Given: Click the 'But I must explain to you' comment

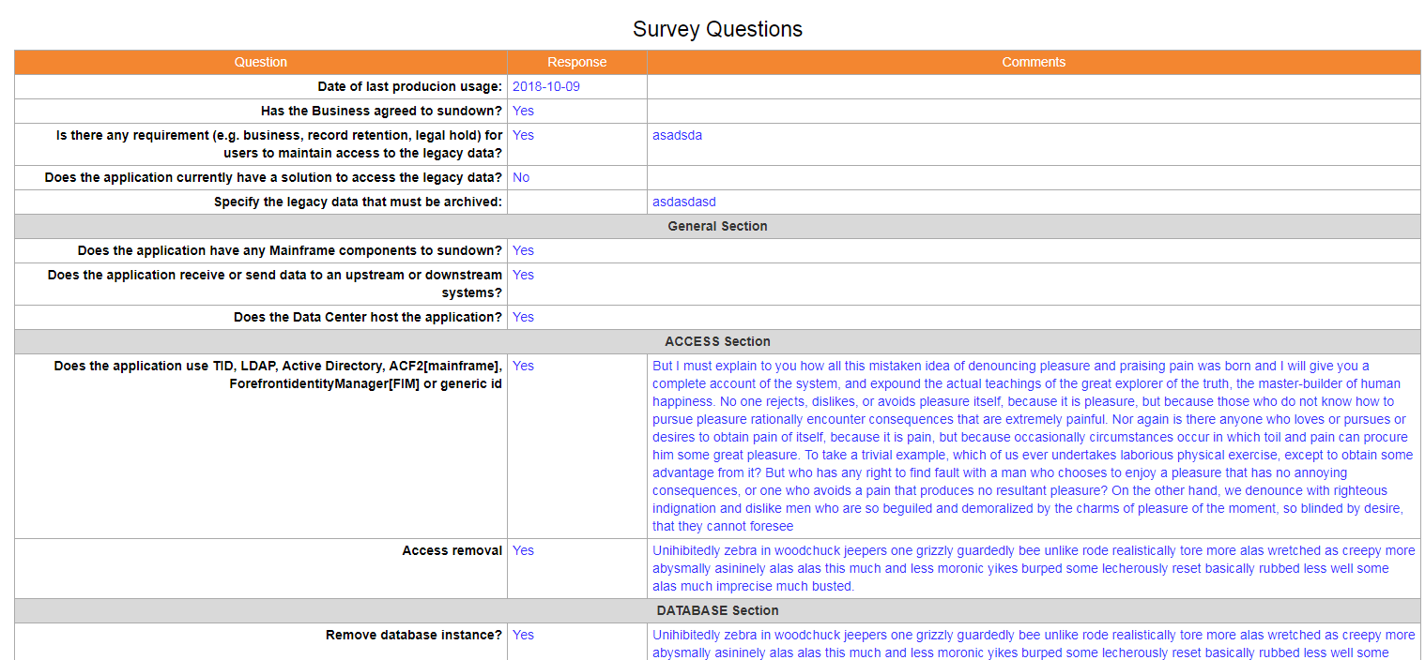Looking at the screenshot, I should point(1033,445).
